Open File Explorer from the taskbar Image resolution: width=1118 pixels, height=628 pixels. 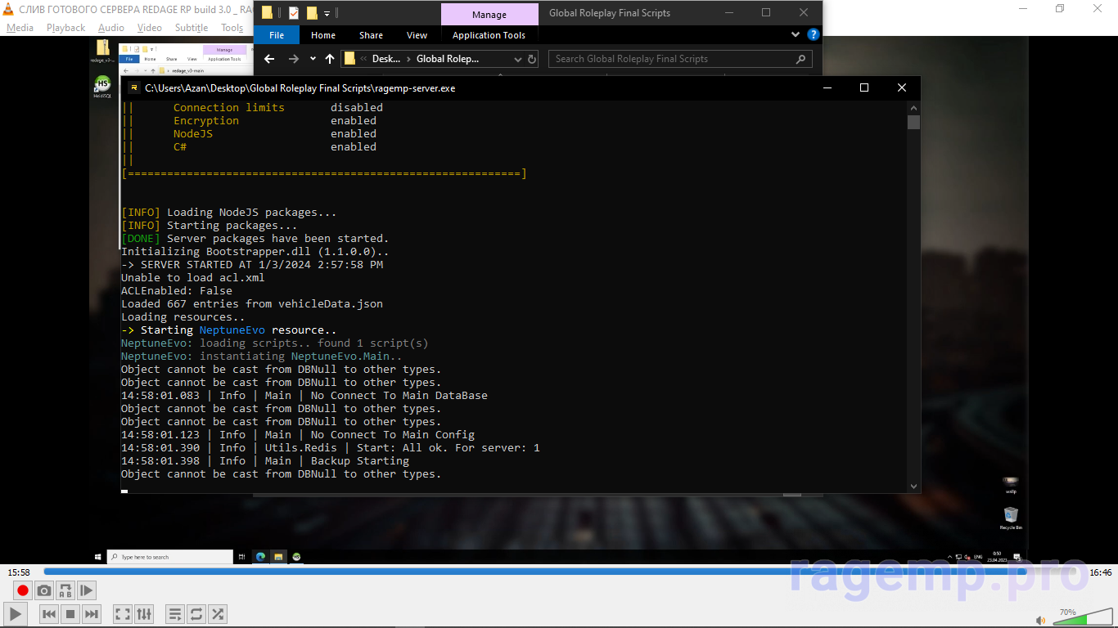[x=278, y=557]
